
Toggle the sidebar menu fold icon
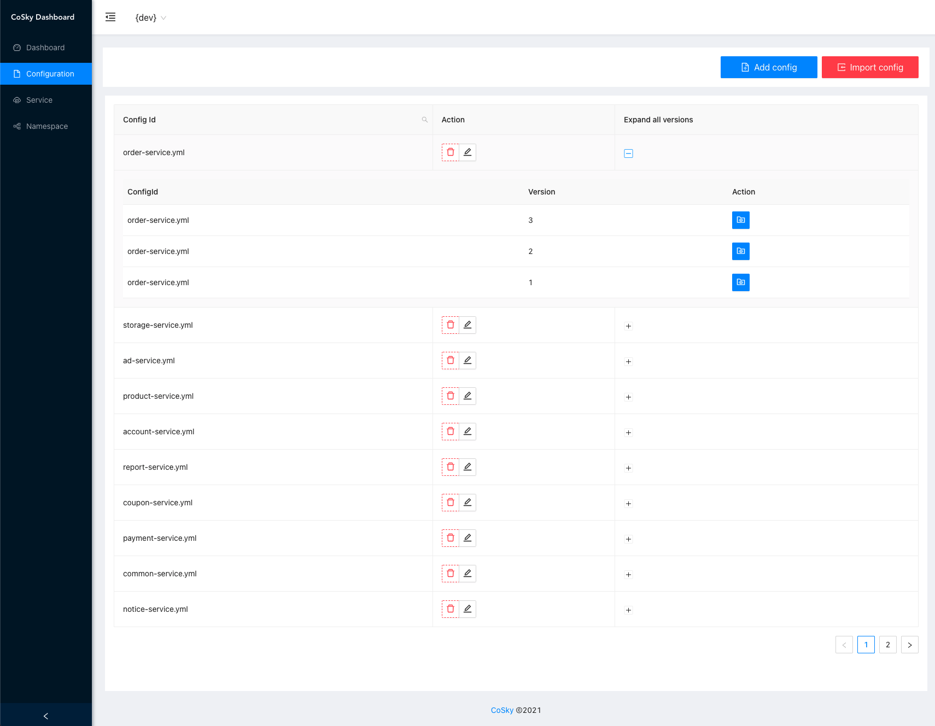(x=110, y=17)
